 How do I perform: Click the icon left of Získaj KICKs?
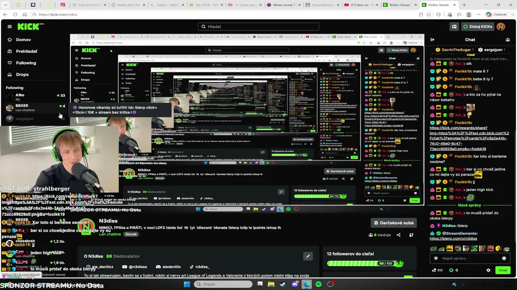coord(454,27)
